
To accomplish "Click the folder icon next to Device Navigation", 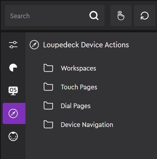I will tap(48, 124).
